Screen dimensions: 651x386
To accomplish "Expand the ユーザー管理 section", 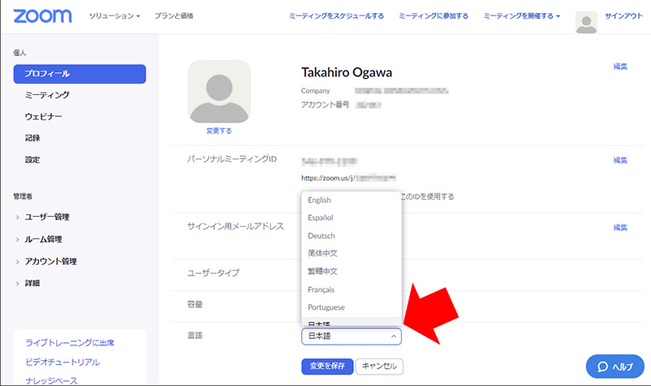I will pyautogui.click(x=46, y=217).
